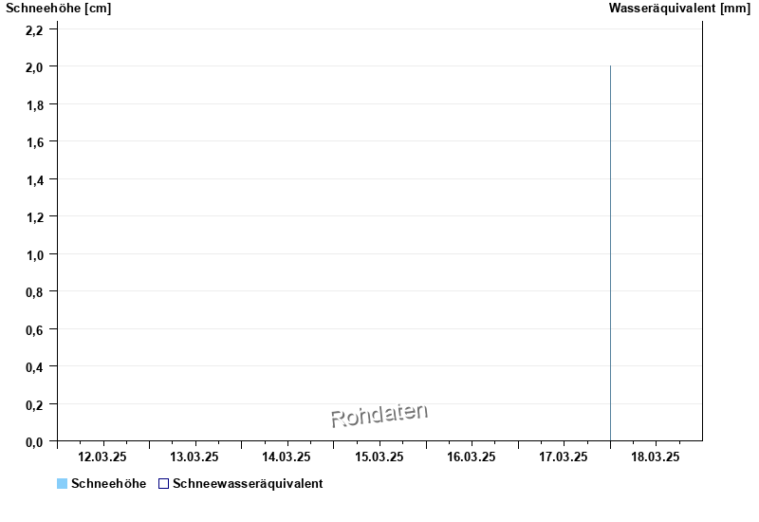The image size is (759, 522).
Task: Click the 0,0 y-axis origin label
Action: coord(34,442)
